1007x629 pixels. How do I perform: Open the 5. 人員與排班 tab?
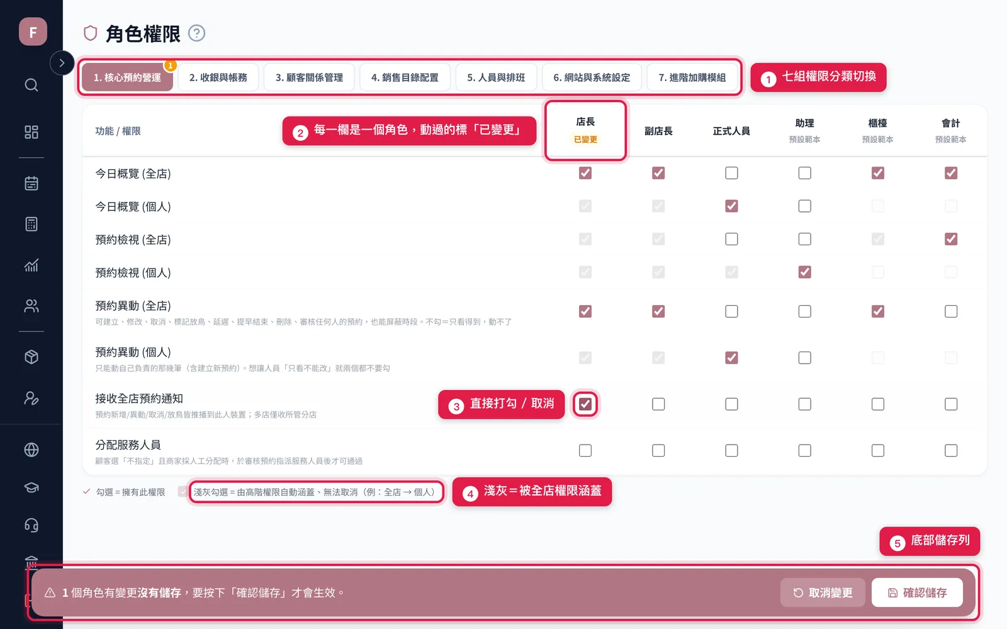pos(496,77)
